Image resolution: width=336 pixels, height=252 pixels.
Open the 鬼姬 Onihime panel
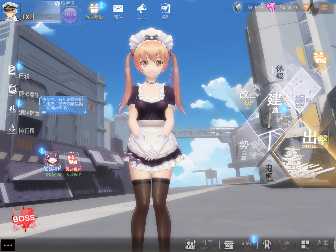(269, 173)
